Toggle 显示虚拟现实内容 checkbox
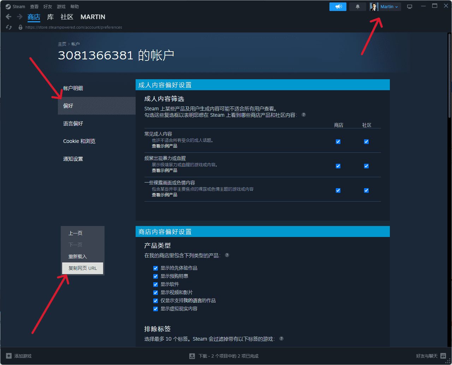This screenshot has width=452, height=365. point(155,309)
